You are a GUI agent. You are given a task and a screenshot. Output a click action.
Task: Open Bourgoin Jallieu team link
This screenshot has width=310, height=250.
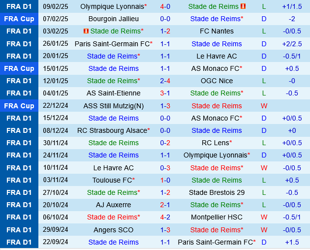pyautogui.click(x=113, y=19)
